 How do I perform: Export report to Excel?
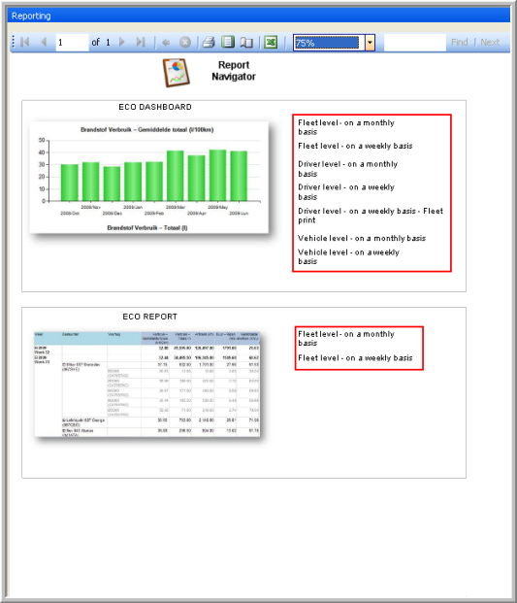tap(271, 42)
